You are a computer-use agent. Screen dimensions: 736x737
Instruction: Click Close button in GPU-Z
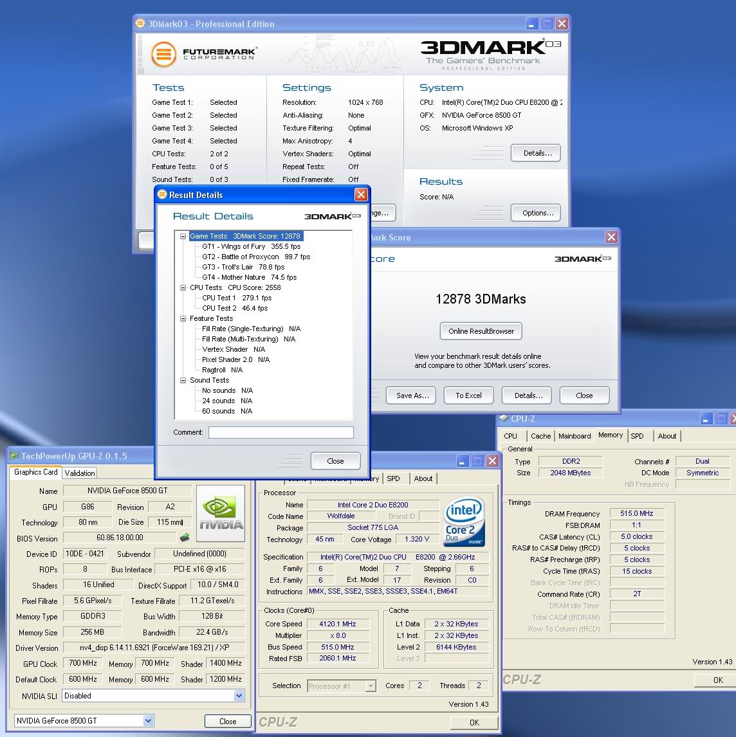click(x=228, y=721)
